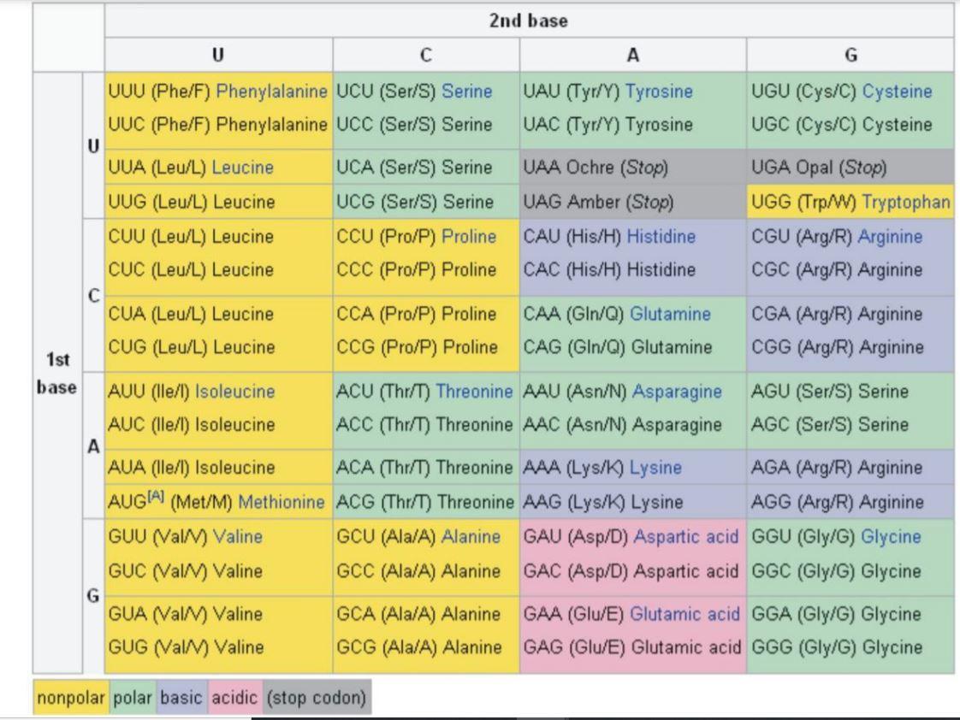Screen dimensions: 960x720
Task: Click the superscript [A] footnote after AUG
Action: pyautogui.click(x=156, y=497)
